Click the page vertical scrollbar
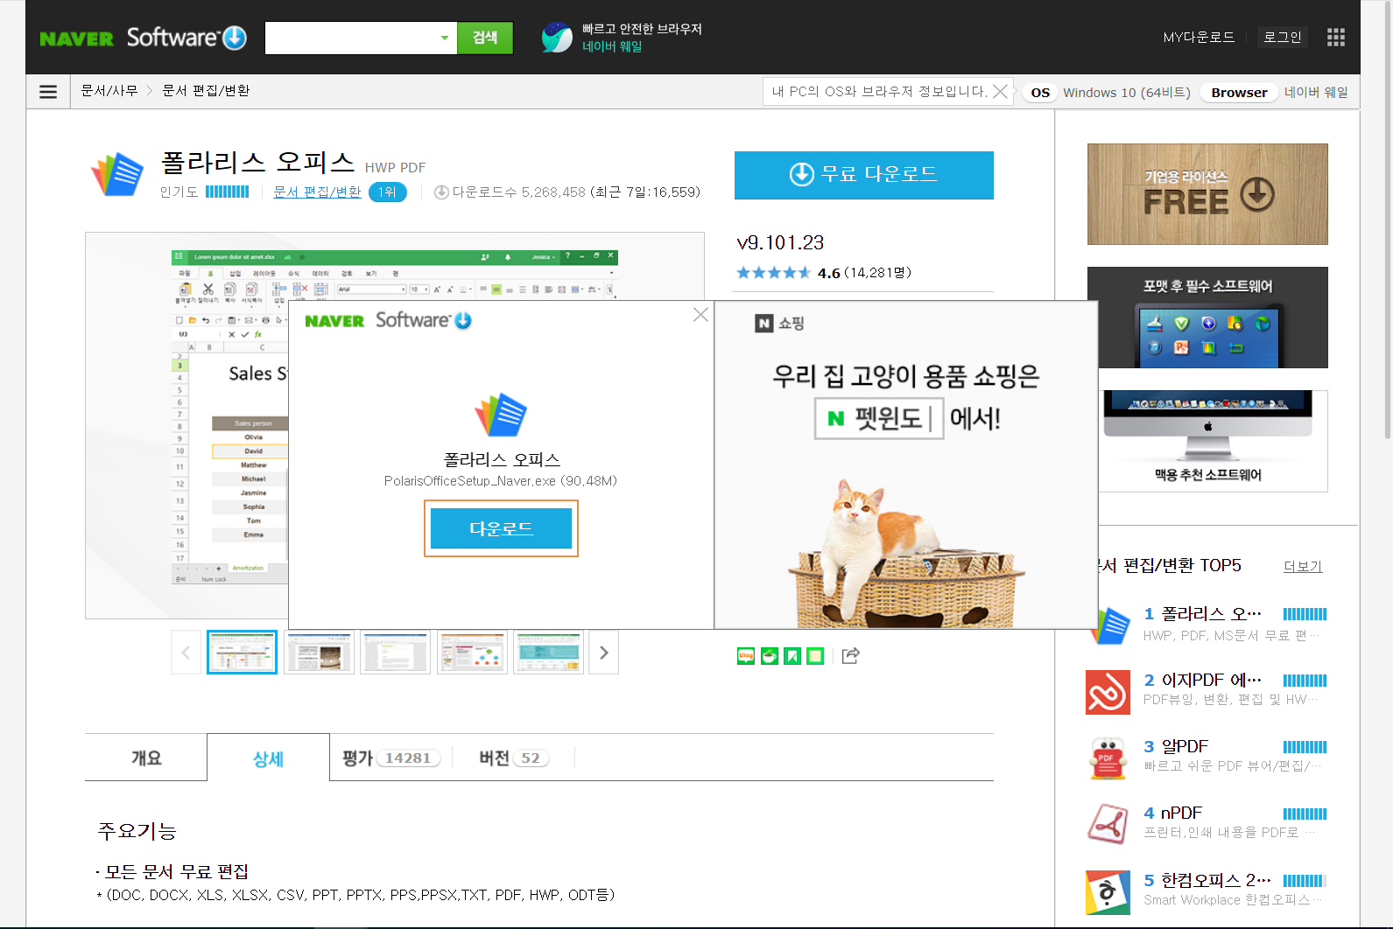 [x=1386, y=219]
